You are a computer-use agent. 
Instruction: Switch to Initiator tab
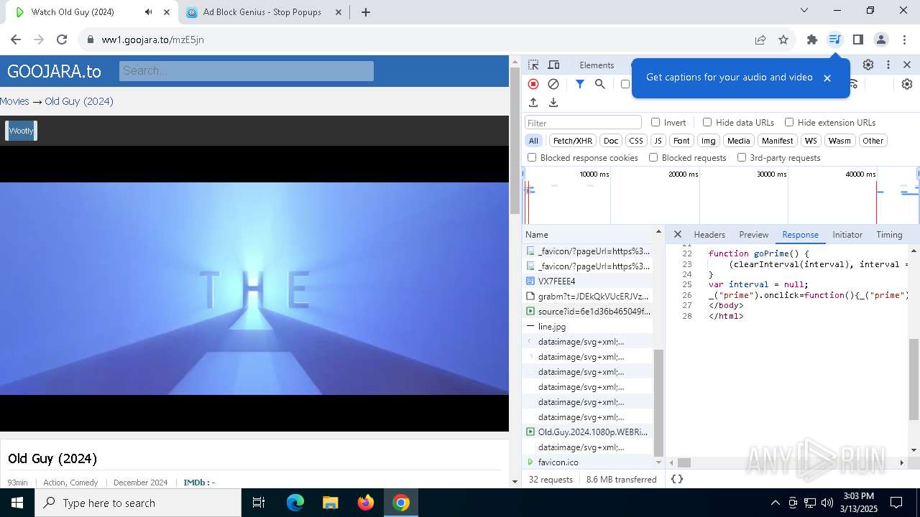(847, 235)
